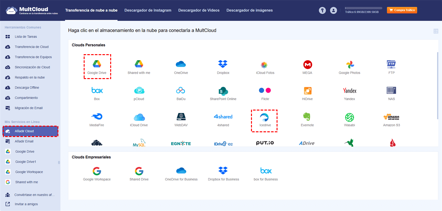Select the MEGA cloud icon
This screenshot has height=211, width=442.
(308, 65)
